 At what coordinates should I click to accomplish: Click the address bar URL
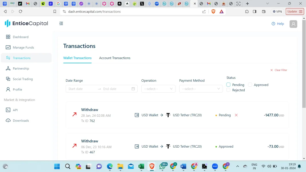94,11
